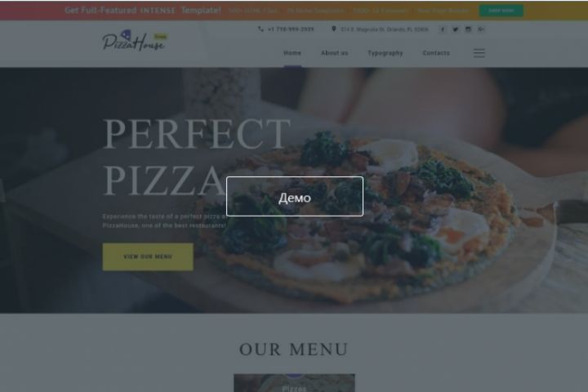Viewport: 588px width, 392px height.
Task: Open the Instagram social icon
Action: [x=468, y=29]
